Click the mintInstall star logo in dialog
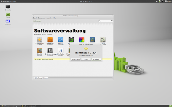 tap(86, 49)
